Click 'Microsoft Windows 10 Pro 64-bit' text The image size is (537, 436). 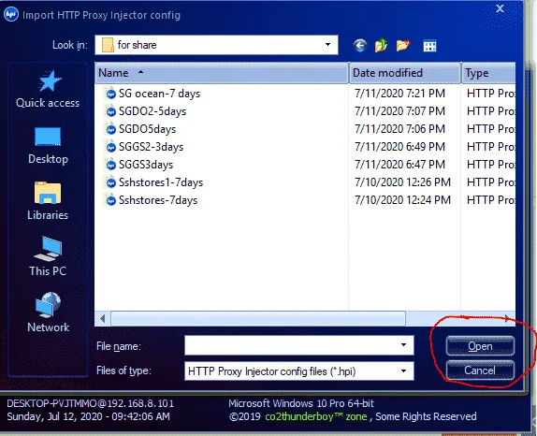[x=301, y=403]
